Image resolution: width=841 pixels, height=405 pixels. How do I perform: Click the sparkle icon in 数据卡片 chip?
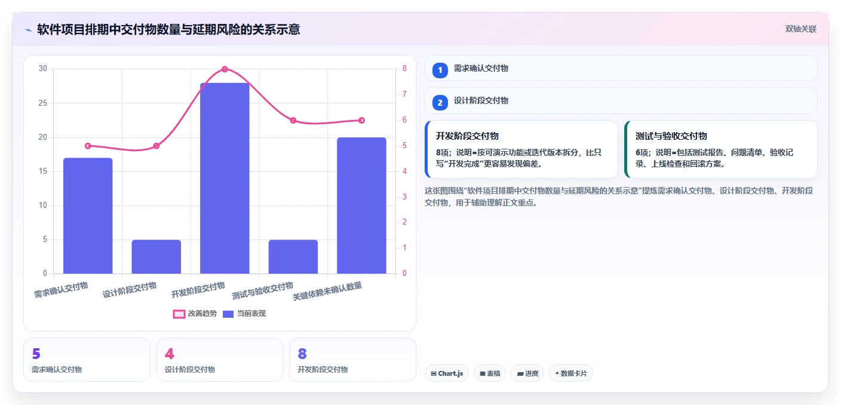click(557, 373)
